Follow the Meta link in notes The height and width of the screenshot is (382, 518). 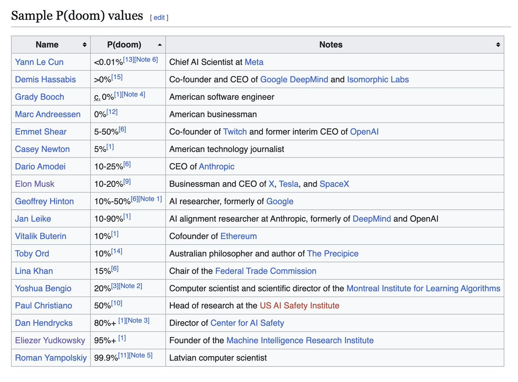(x=254, y=62)
